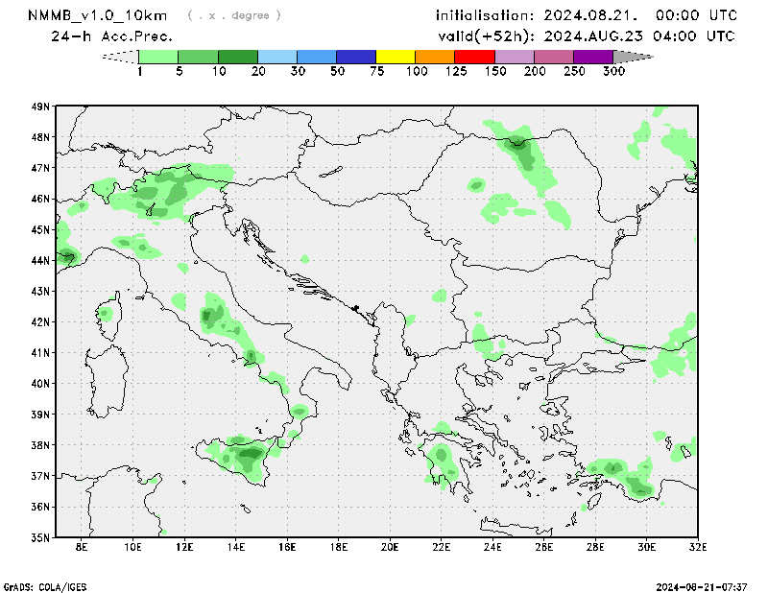768x593 pixels.
Task: Select the red 125-150 legend swatch
Action: tap(474, 57)
